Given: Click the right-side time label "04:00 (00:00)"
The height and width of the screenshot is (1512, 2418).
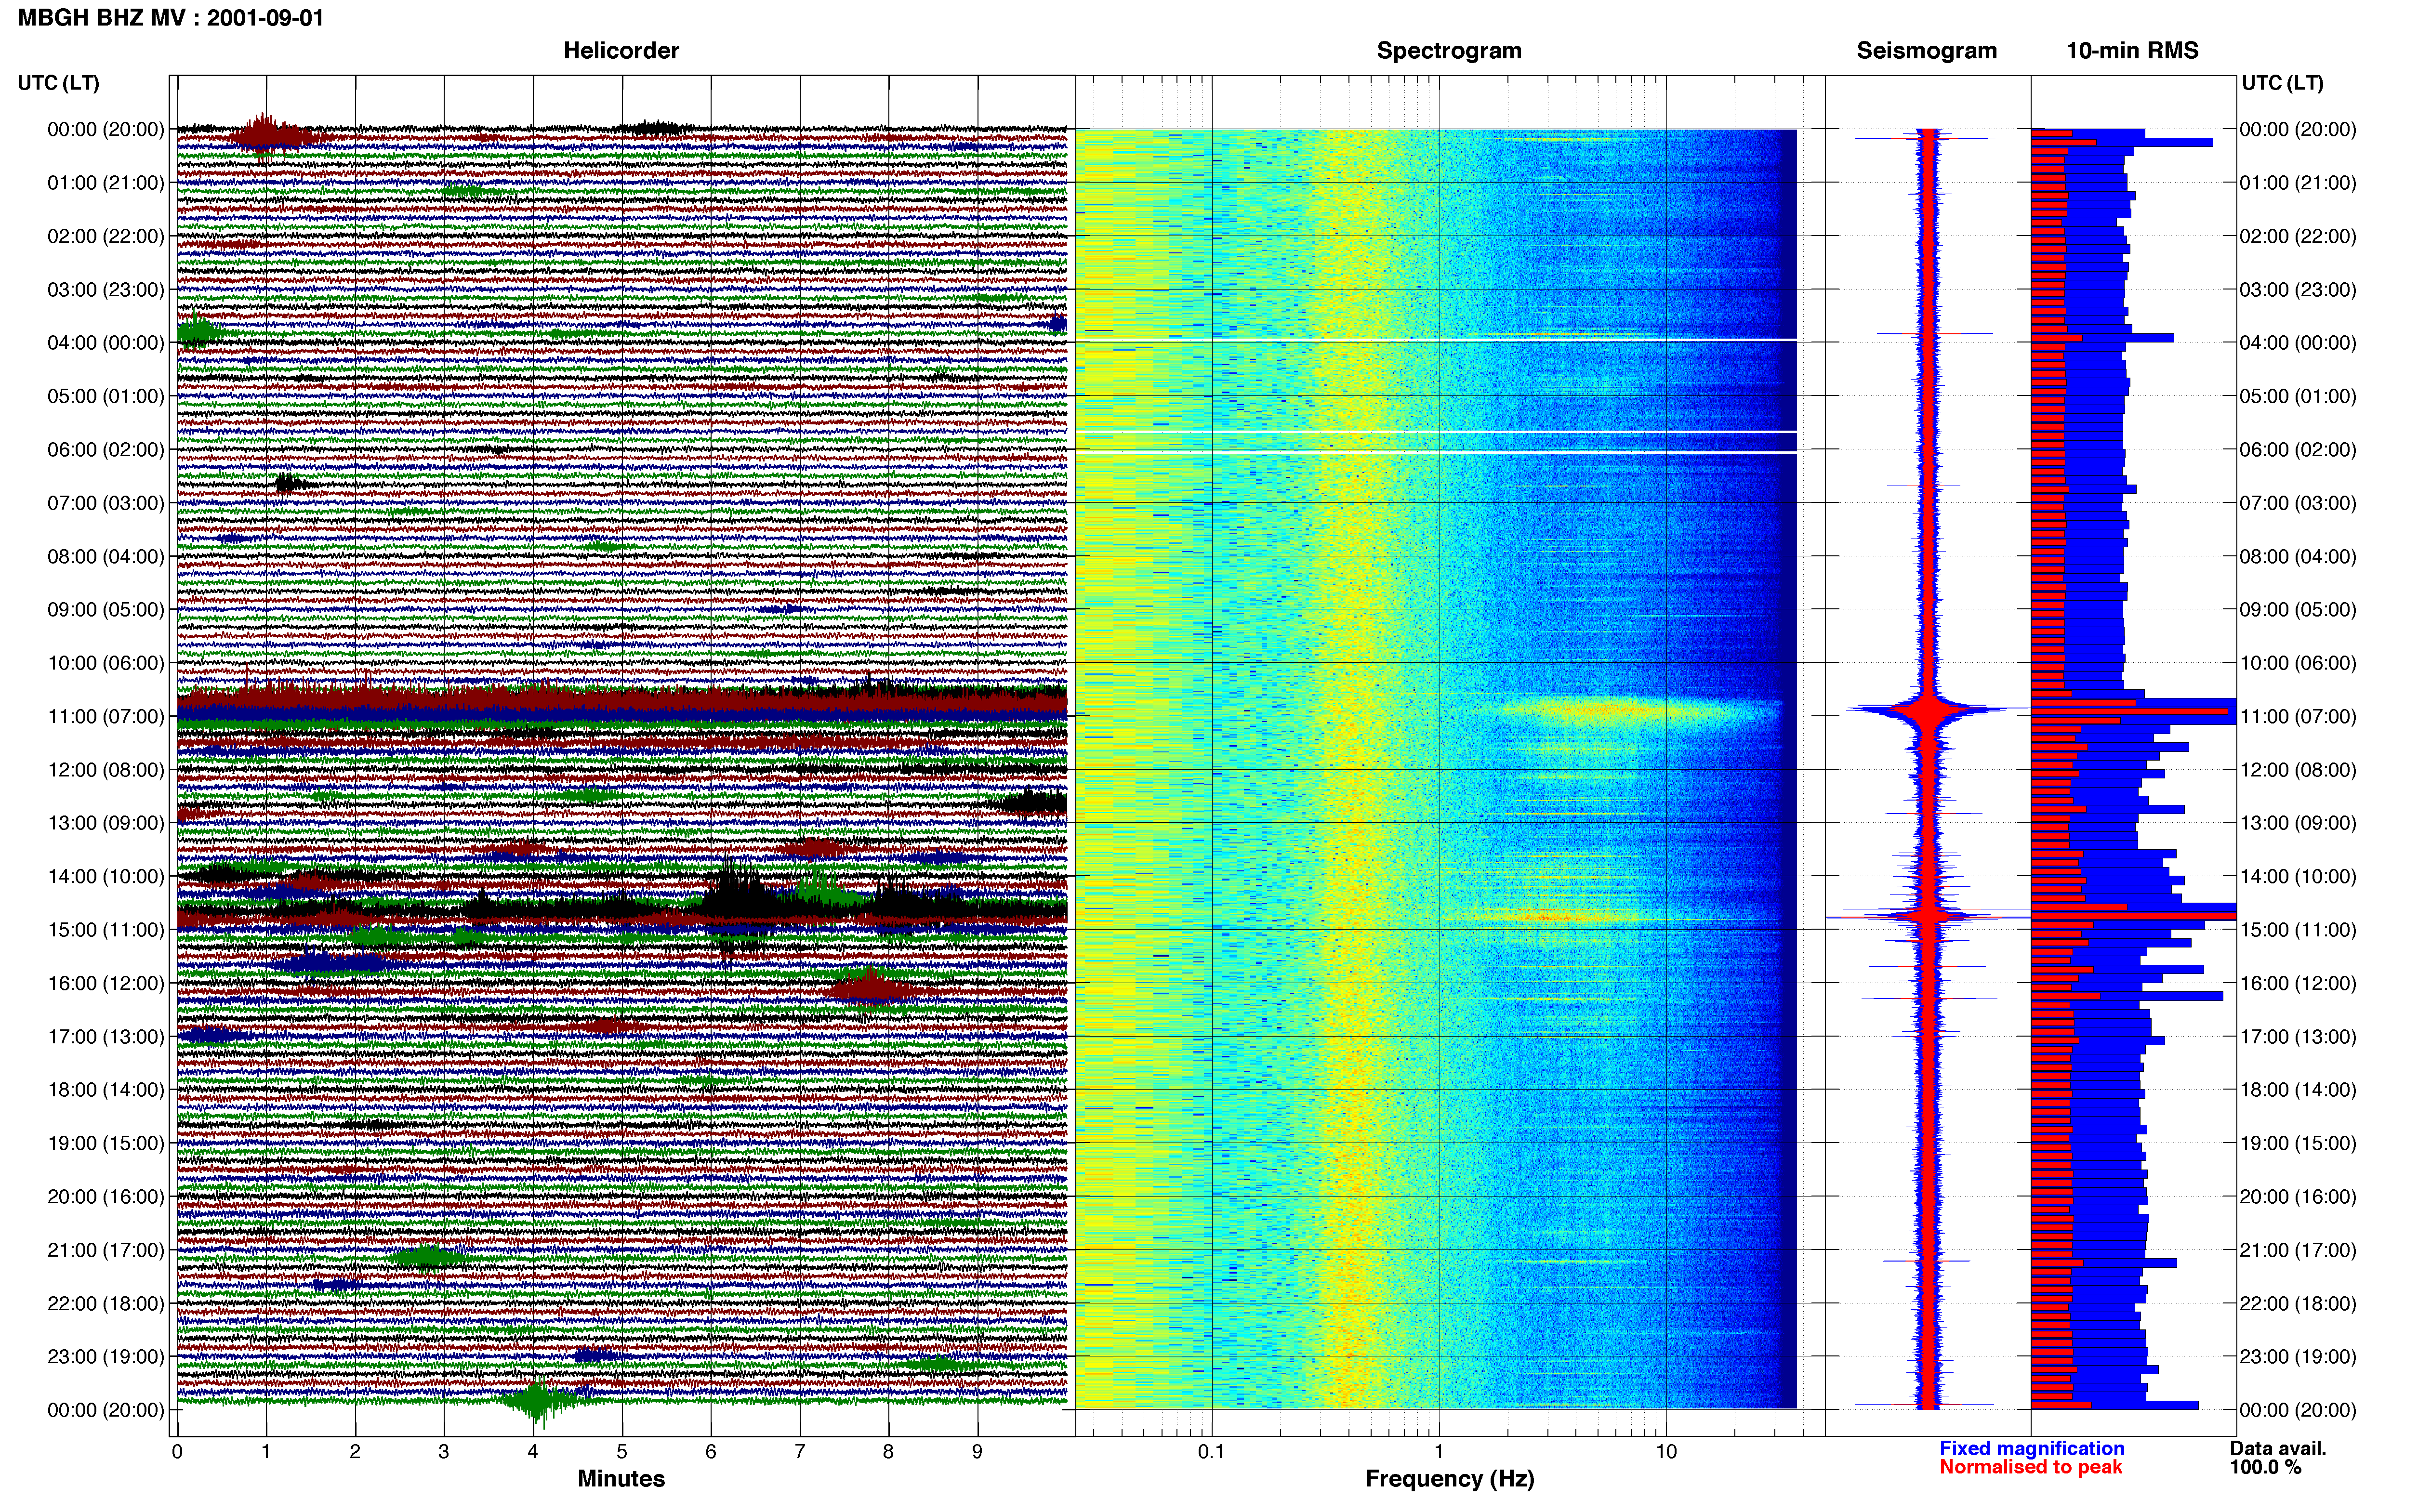Looking at the screenshot, I should [x=2298, y=343].
